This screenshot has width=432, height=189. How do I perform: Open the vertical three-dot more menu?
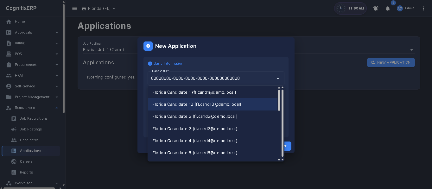pos(423,9)
